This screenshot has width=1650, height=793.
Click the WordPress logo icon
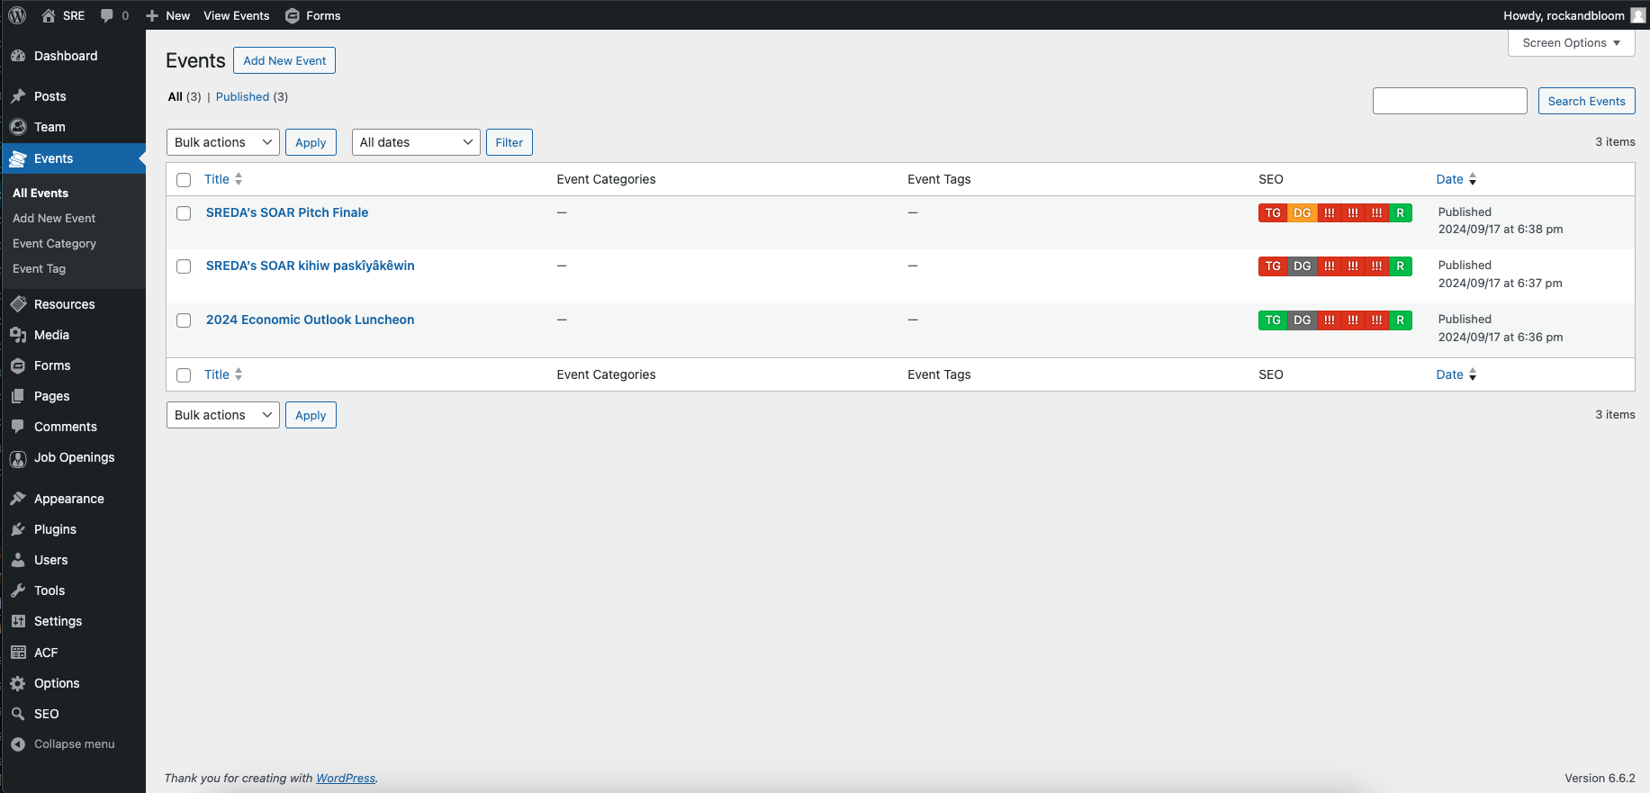point(17,15)
